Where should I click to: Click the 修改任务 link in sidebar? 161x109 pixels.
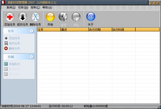[x=14, y=43]
